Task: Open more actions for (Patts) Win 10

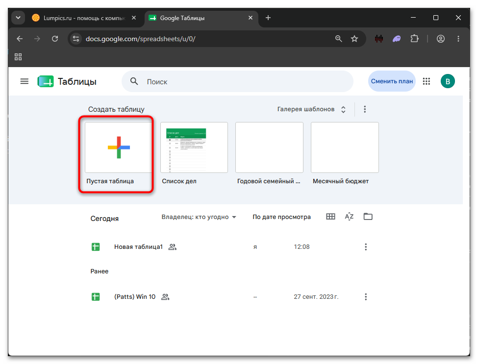Action: (366, 297)
